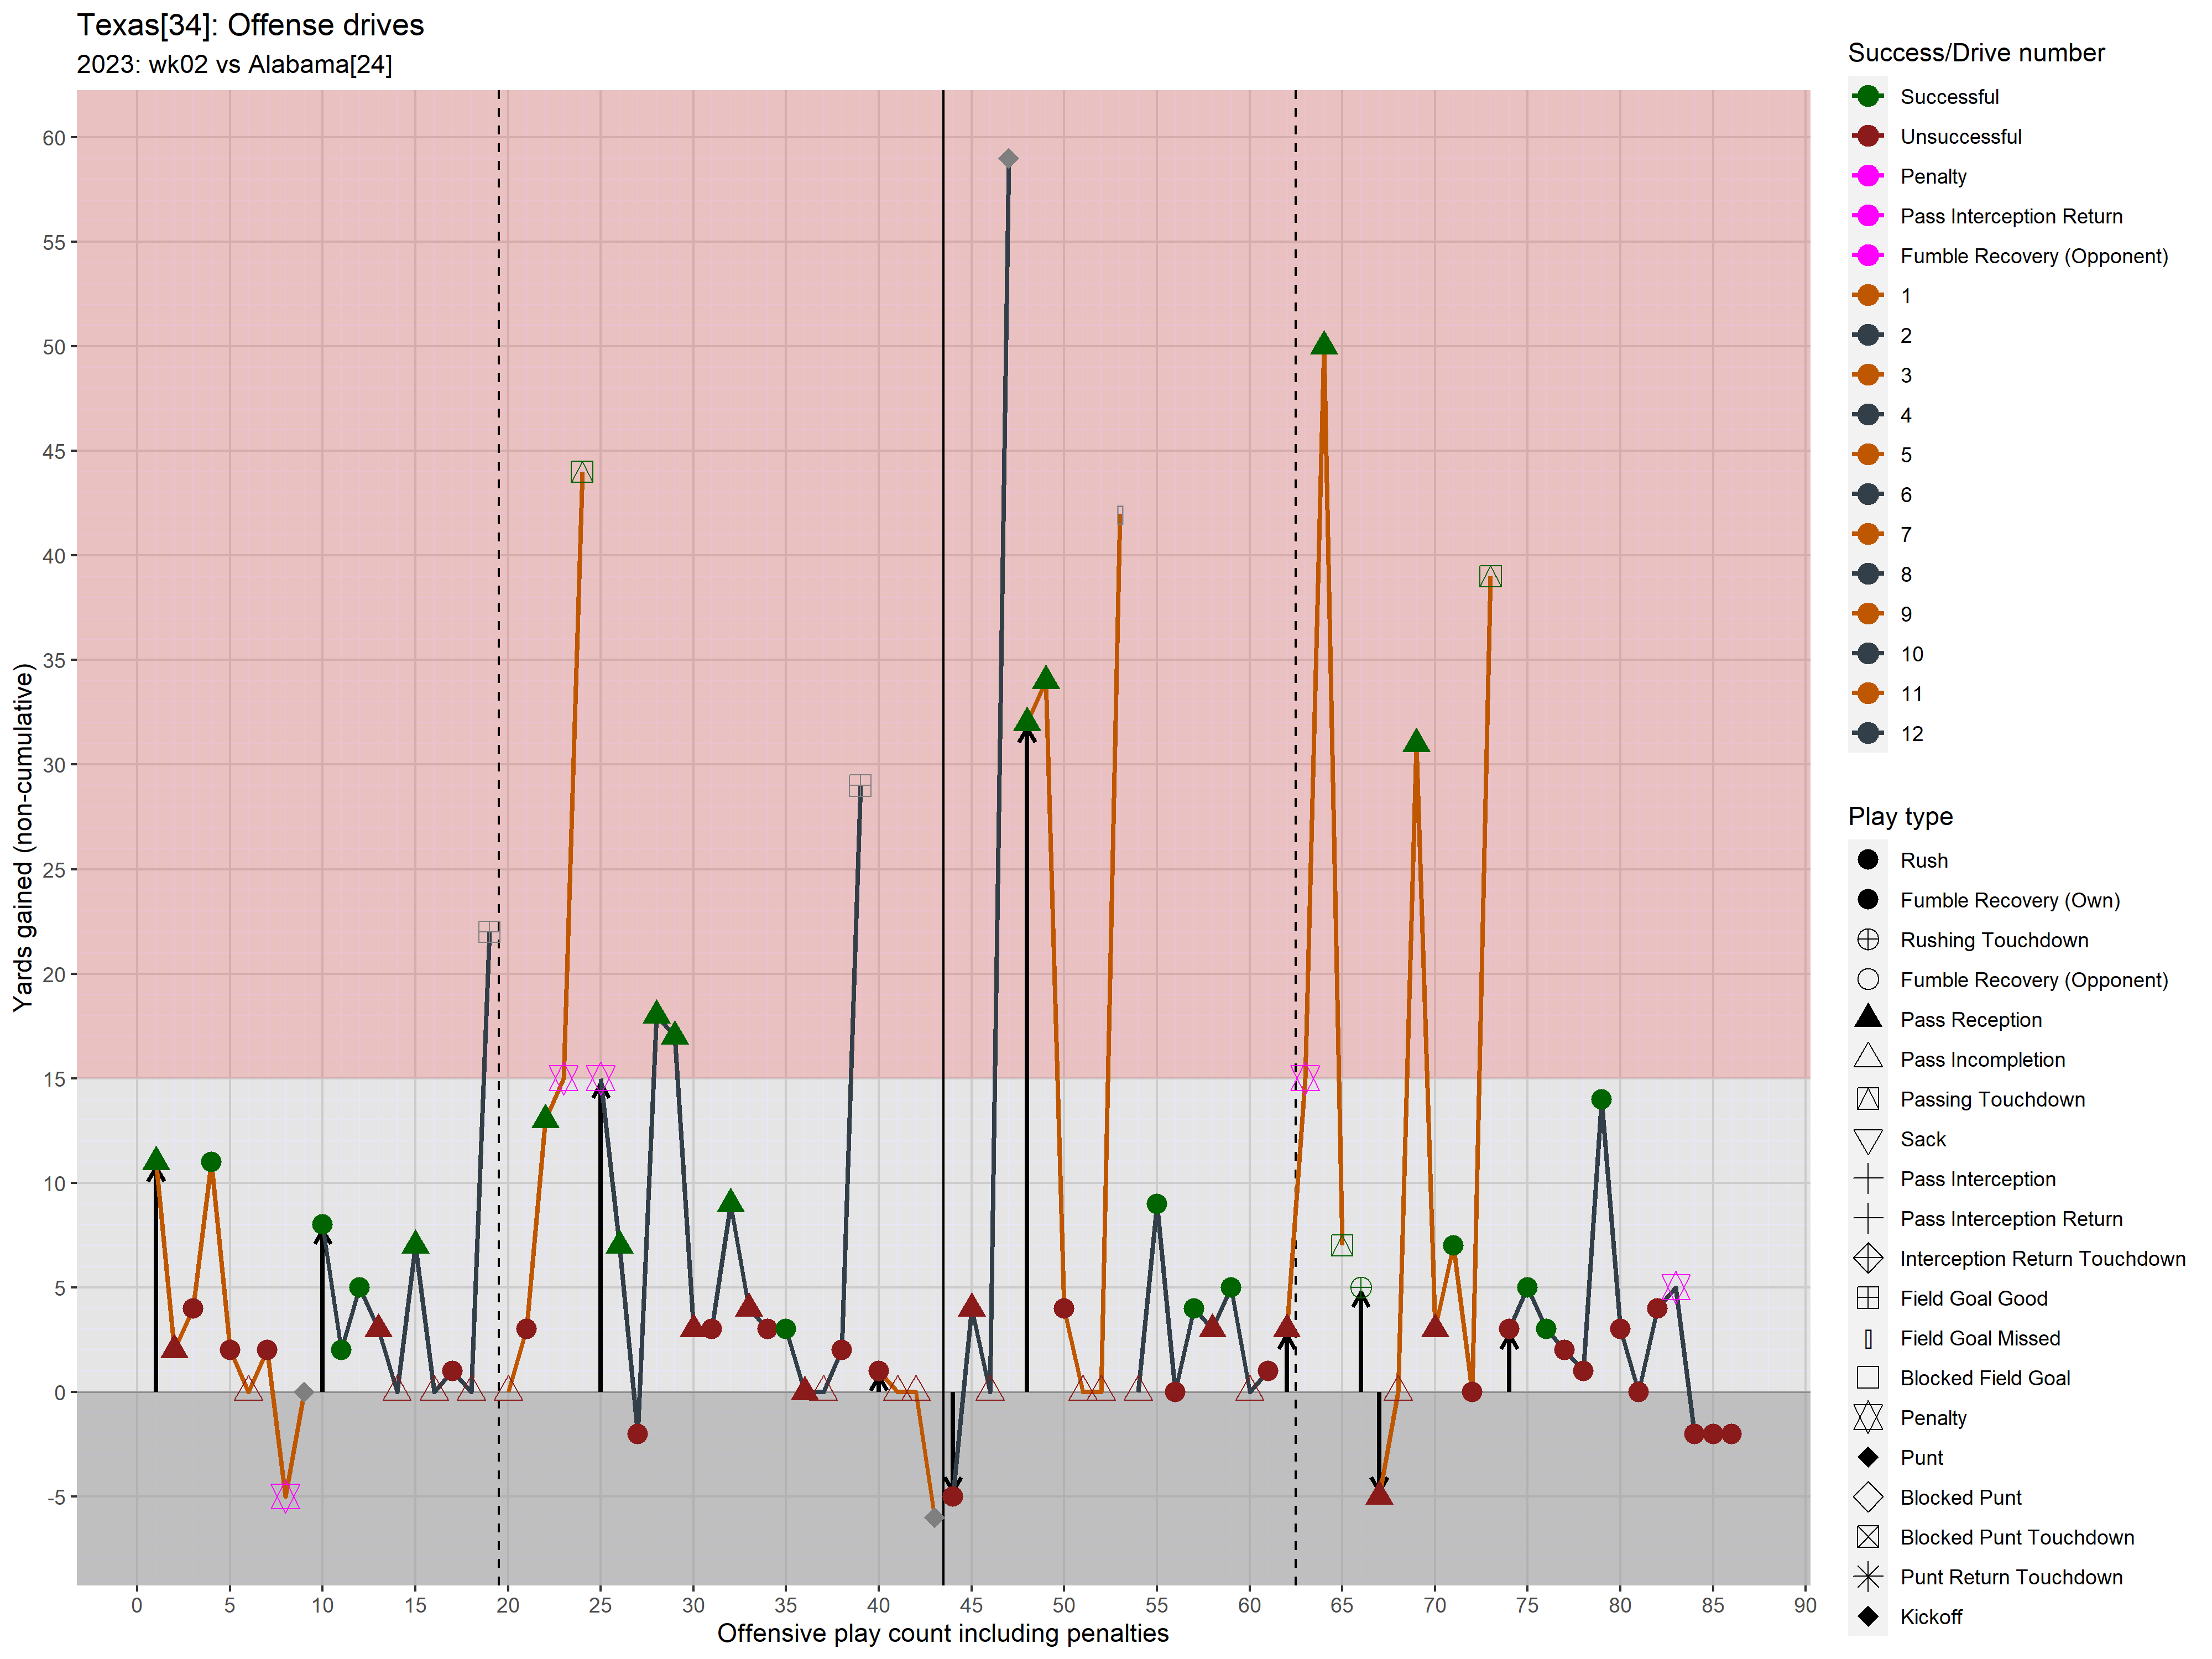
Task: Click the Fumble Recovery (Own) circle icon
Action: [1867, 900]
